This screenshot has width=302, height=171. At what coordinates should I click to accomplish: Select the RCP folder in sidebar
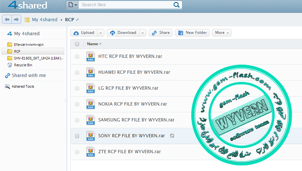pos(33,51)
